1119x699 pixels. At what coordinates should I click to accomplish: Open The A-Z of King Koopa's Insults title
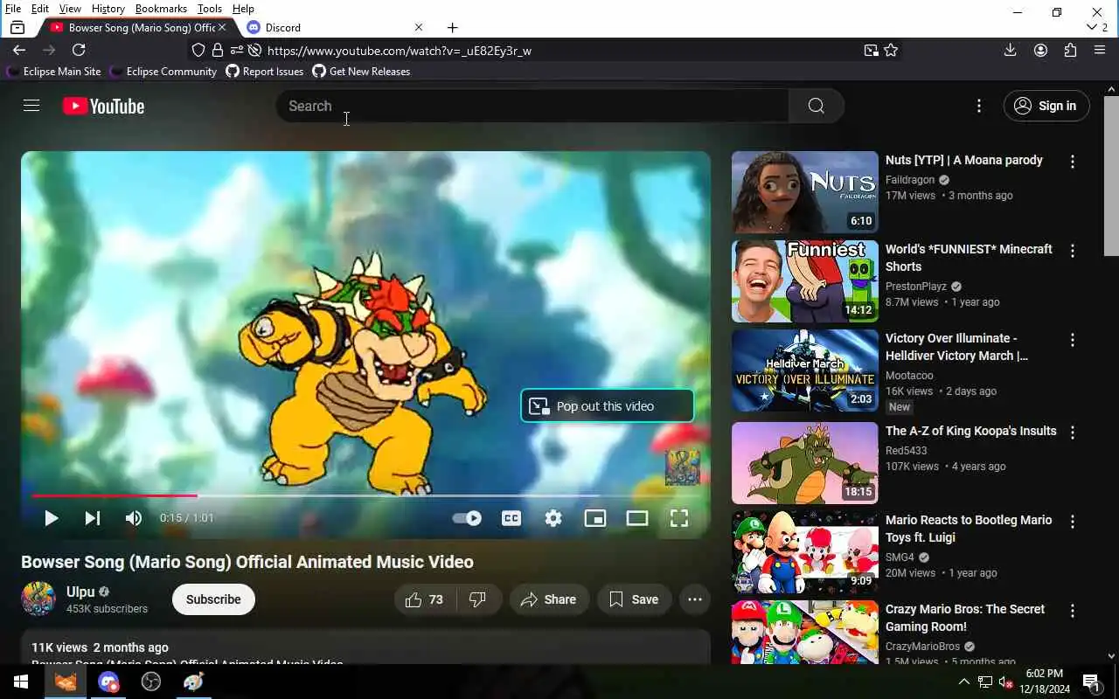(x=970, y=431)
